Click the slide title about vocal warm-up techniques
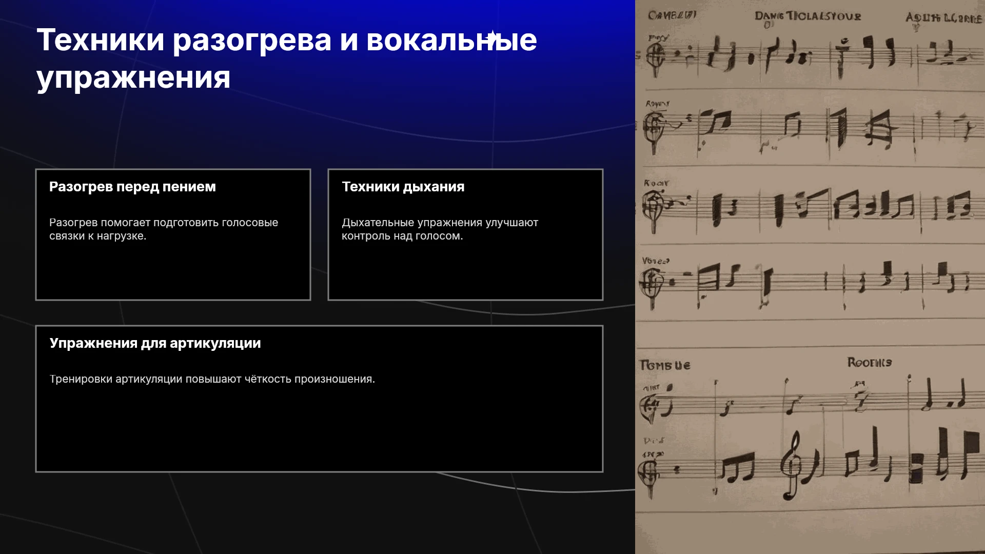This screenshot has height=554, width=985. click(x=287, y=58)
